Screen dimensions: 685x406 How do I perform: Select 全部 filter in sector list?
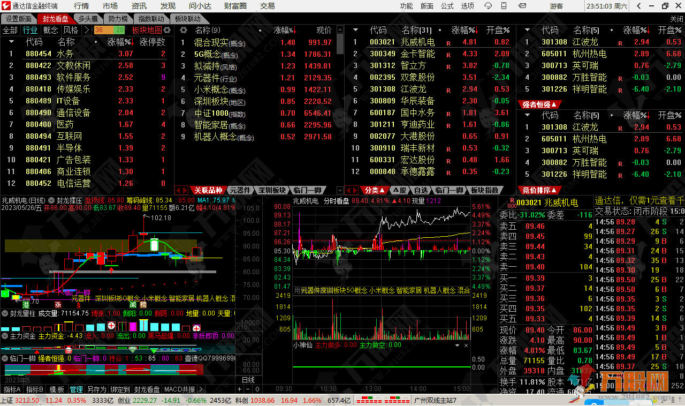pyautogui.click(x=10, y=30)
